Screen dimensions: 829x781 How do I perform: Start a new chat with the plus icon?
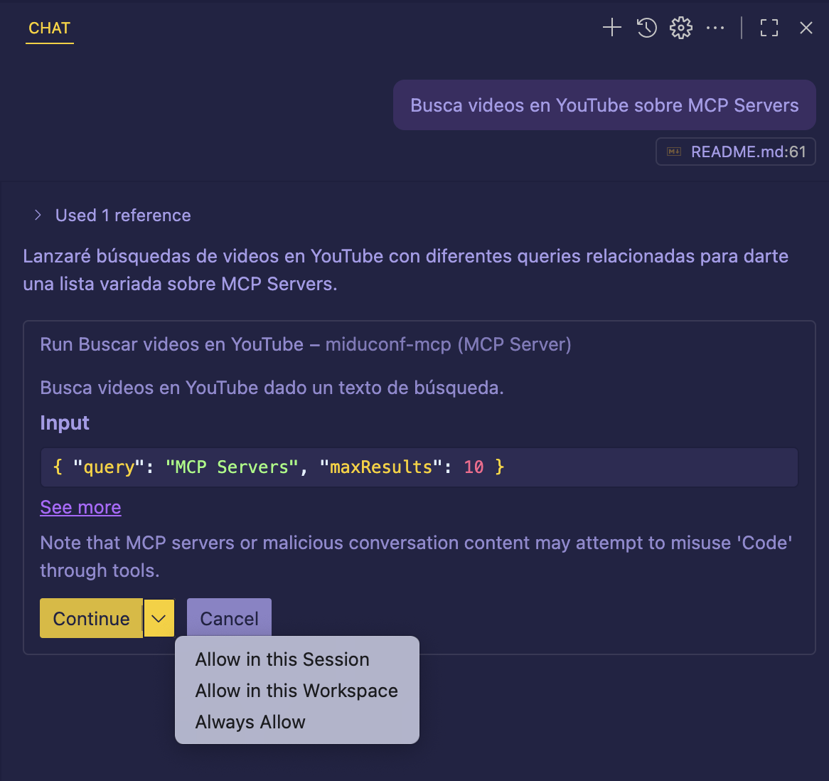pyautogui.click(x=611, y=28)
